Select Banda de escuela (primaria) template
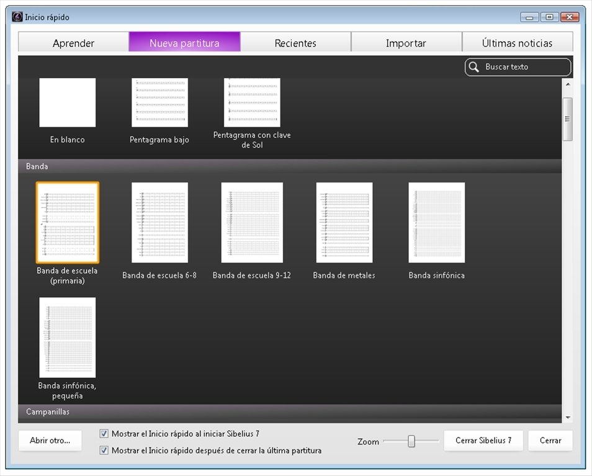This screenshot has width=592, height=476. (x=68, y=223)
